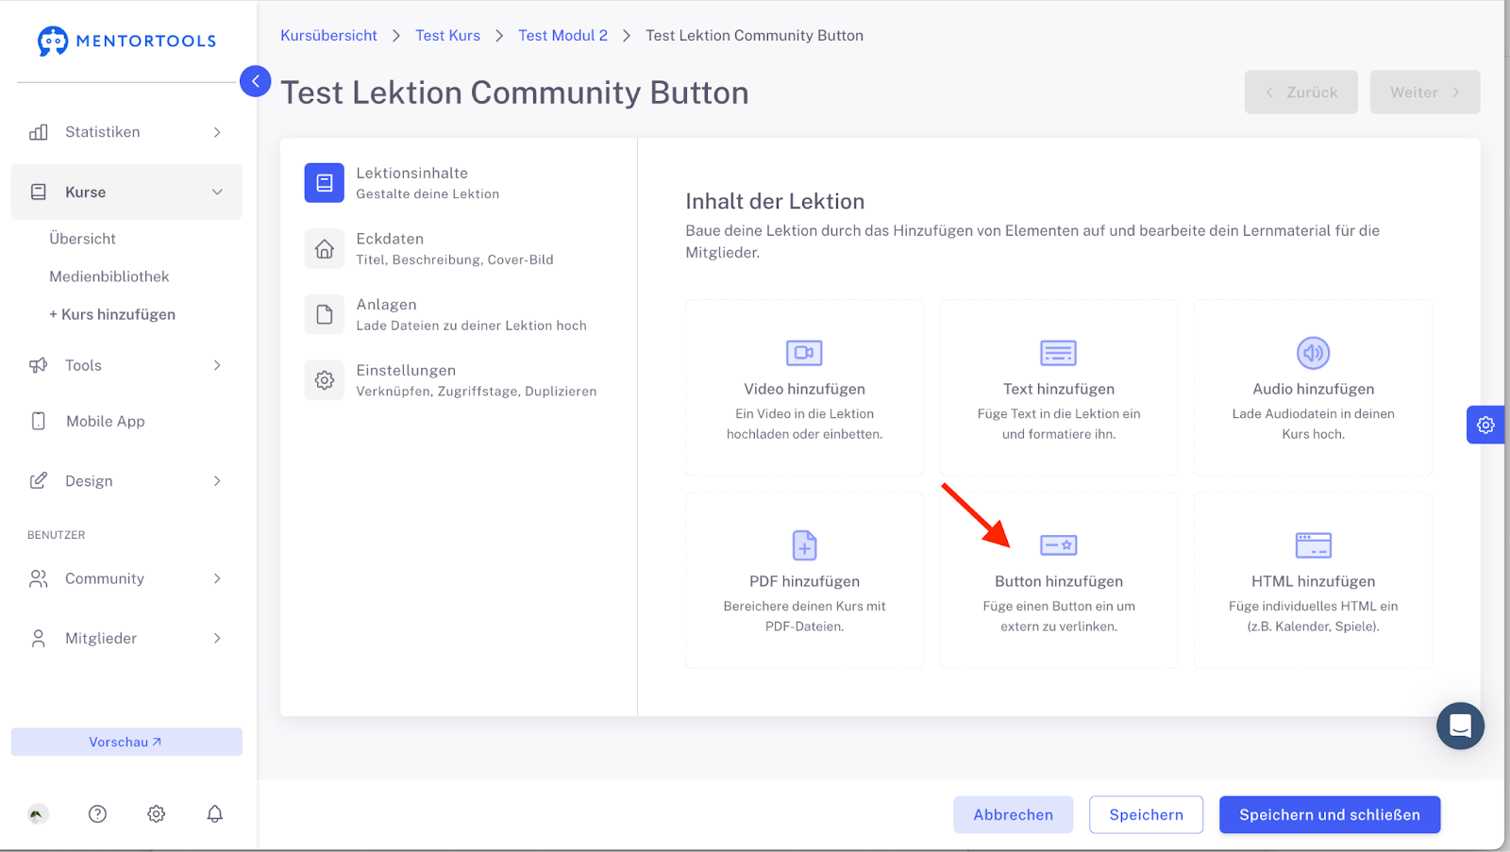Click the Anlagen file icon
The width and height of the screenshot is (1510, 852).
(324, 315)
